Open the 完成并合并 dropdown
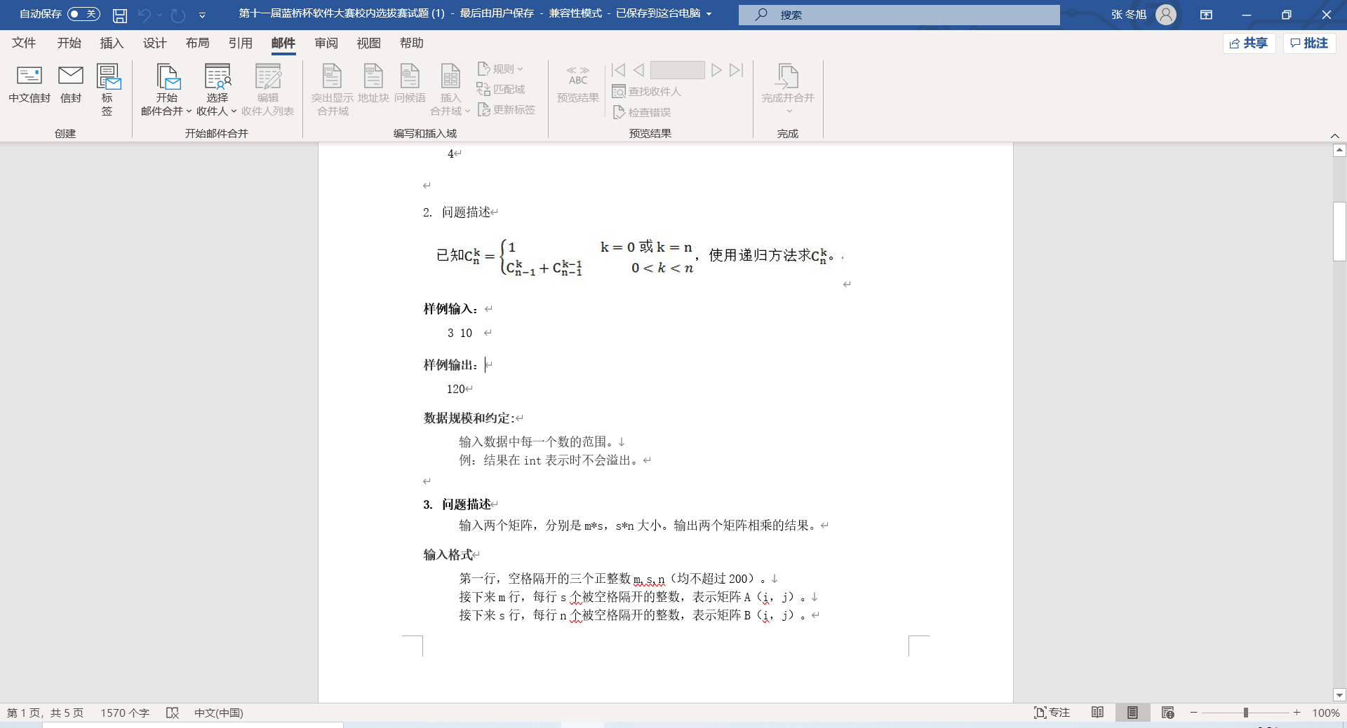 coord(788,90)
